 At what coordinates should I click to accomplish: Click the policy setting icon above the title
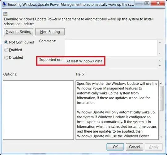click(6, 14)
